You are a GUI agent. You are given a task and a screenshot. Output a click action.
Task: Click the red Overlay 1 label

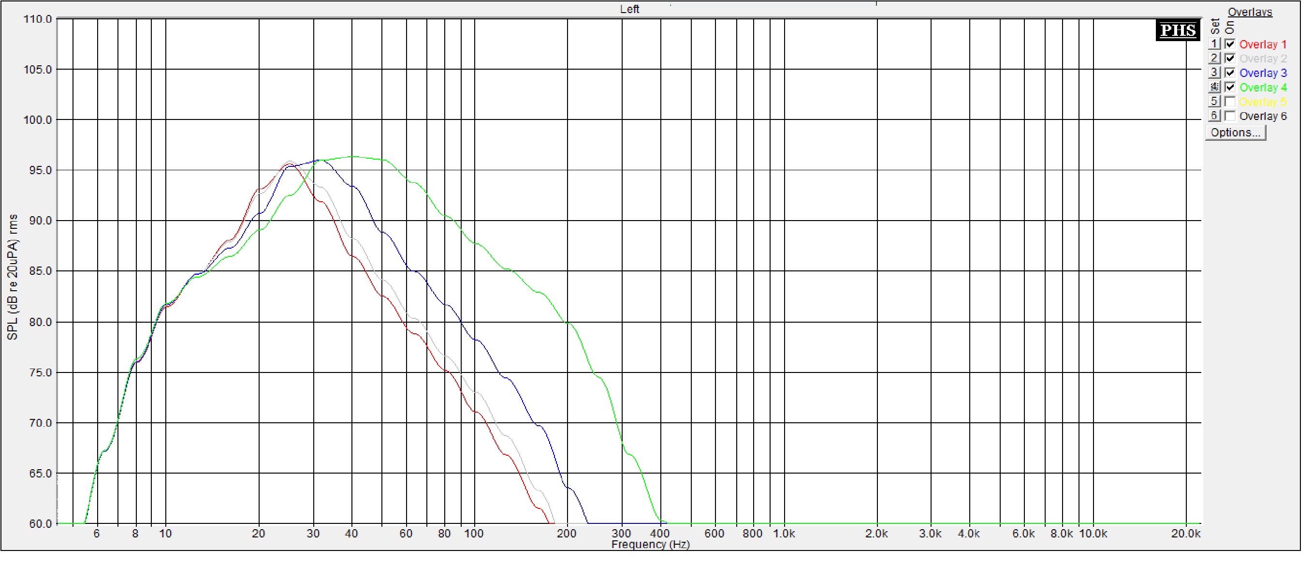(1262, 45)
